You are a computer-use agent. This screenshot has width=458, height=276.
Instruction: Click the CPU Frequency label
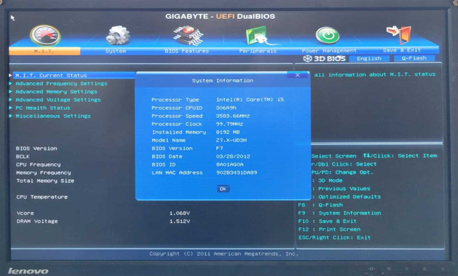[38, 165]
